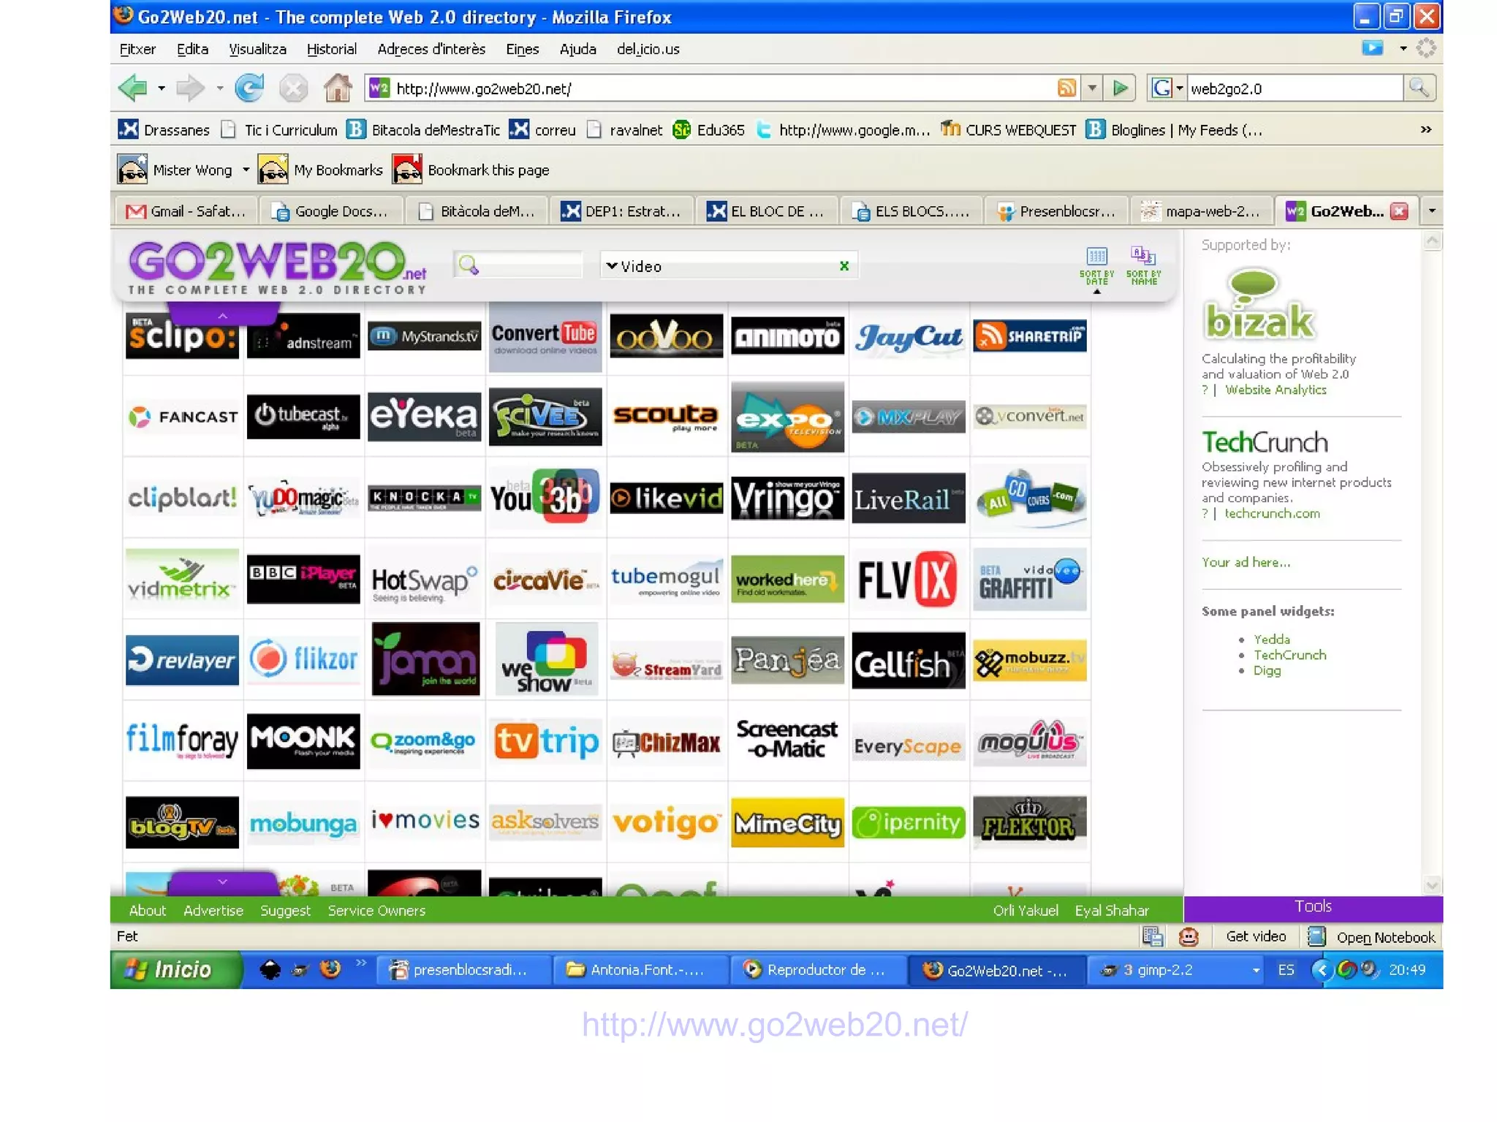Click the Firefox reload button
Screen dimensions: 1497x1122
point(249,88)
